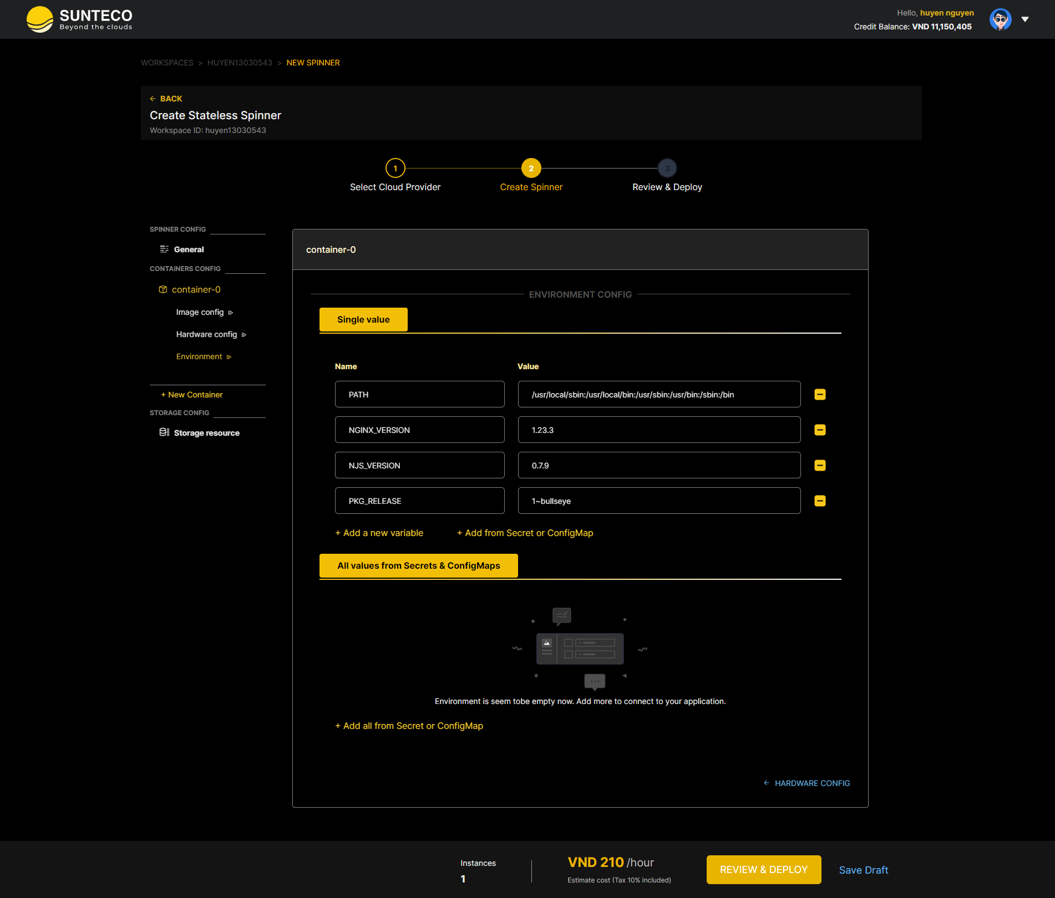Open the account dropdown arrow
1055x898 pixels.
pyautogui.click(x=1024, y=19)
